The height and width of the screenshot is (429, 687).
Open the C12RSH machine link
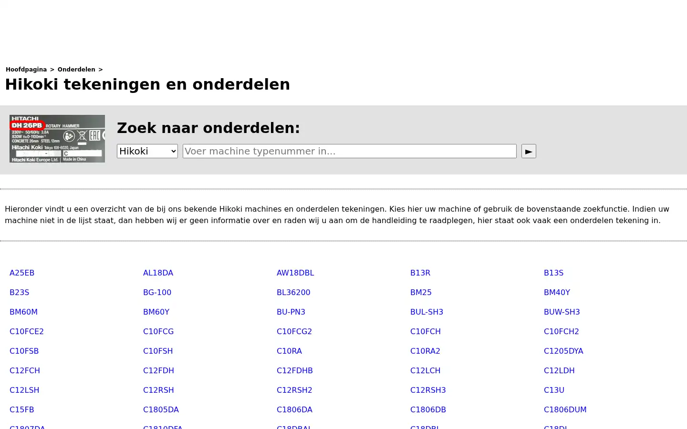tap(158, 390)
